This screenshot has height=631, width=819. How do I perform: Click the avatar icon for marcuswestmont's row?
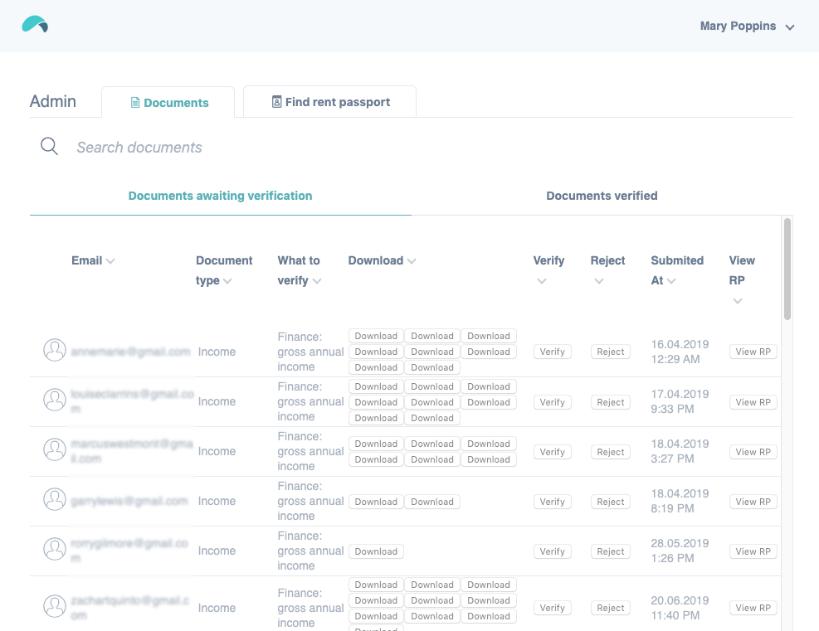pyautogui.click(x=55, y=450)
